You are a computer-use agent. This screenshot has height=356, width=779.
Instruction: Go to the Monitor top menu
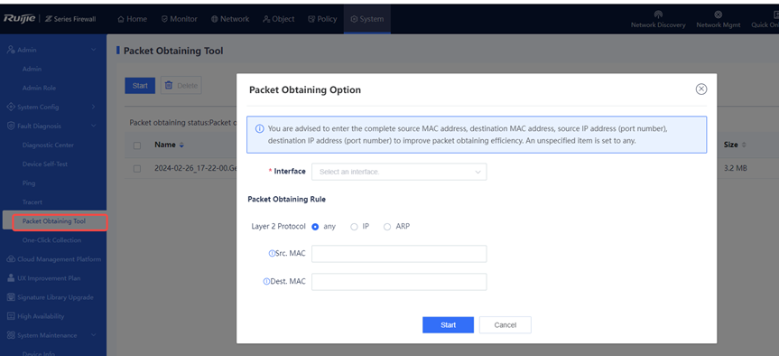click(x=180, y=19)
